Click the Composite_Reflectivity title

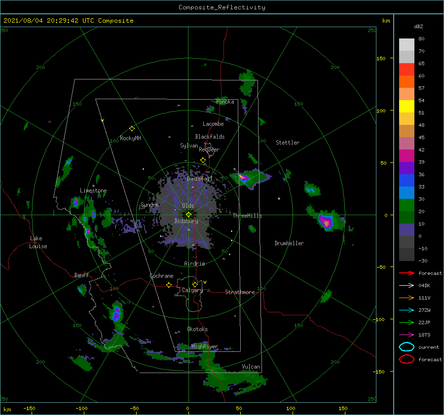[x=222, y=7]
